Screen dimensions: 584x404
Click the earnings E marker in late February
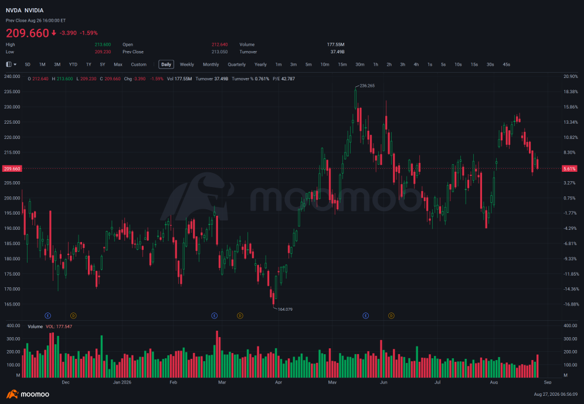tap(215, 315)
